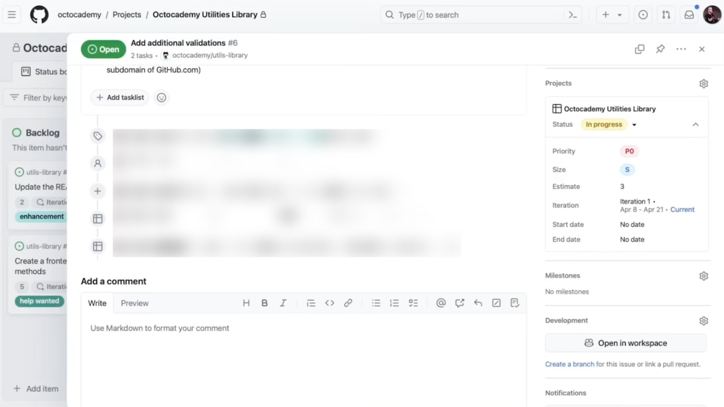This screenshot has width=724, height=407.
Task: Go to GitHub home via Octocat logo
Action: coord(39,15)
